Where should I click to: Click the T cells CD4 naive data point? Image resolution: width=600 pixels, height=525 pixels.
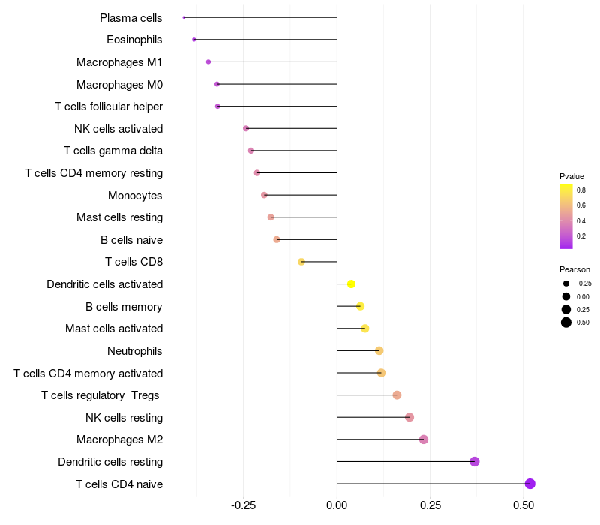click(530, 484)
